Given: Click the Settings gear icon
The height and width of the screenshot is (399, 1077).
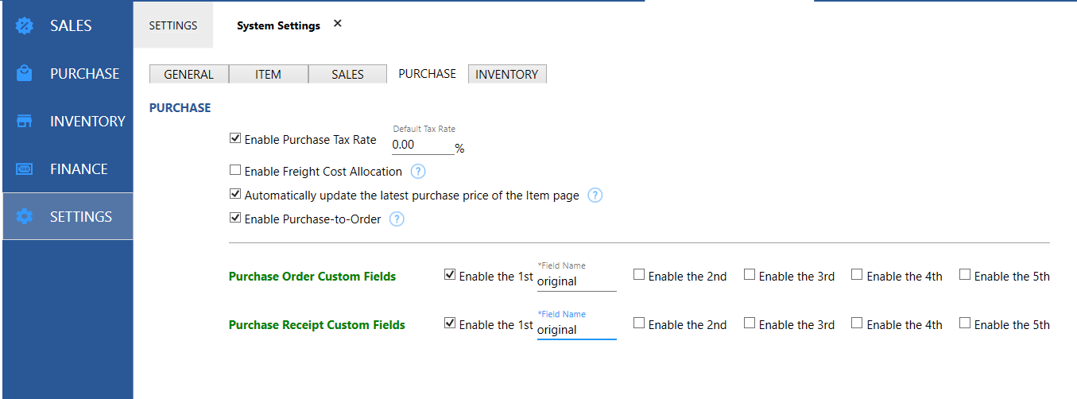Looking at the screenshot, I should 25,217.
